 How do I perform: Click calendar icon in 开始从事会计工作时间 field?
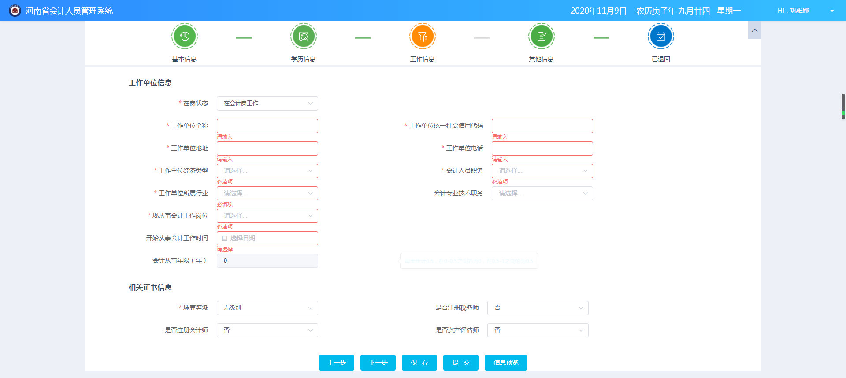[225, 238]
